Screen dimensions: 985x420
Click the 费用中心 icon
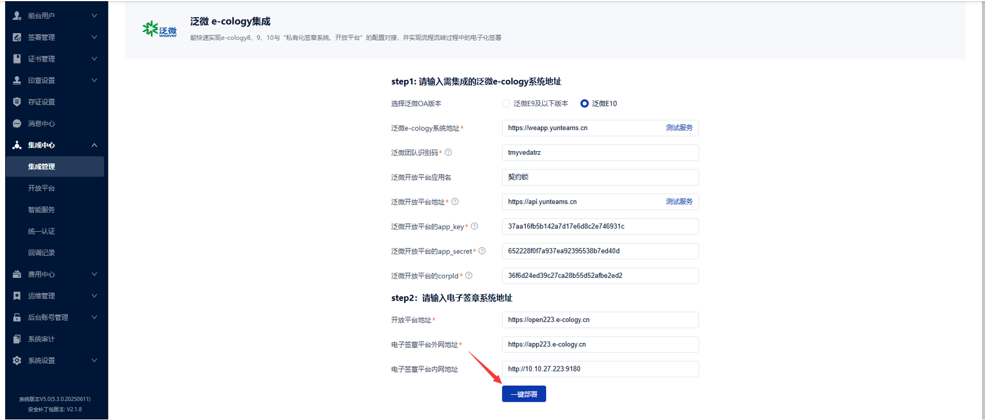coord(17,274)
